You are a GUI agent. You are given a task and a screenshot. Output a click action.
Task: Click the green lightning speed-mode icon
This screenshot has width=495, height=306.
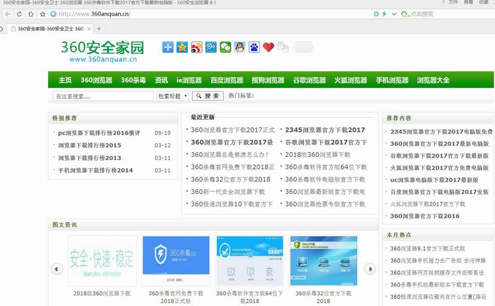pyautogui.click(x=384, y=14)
